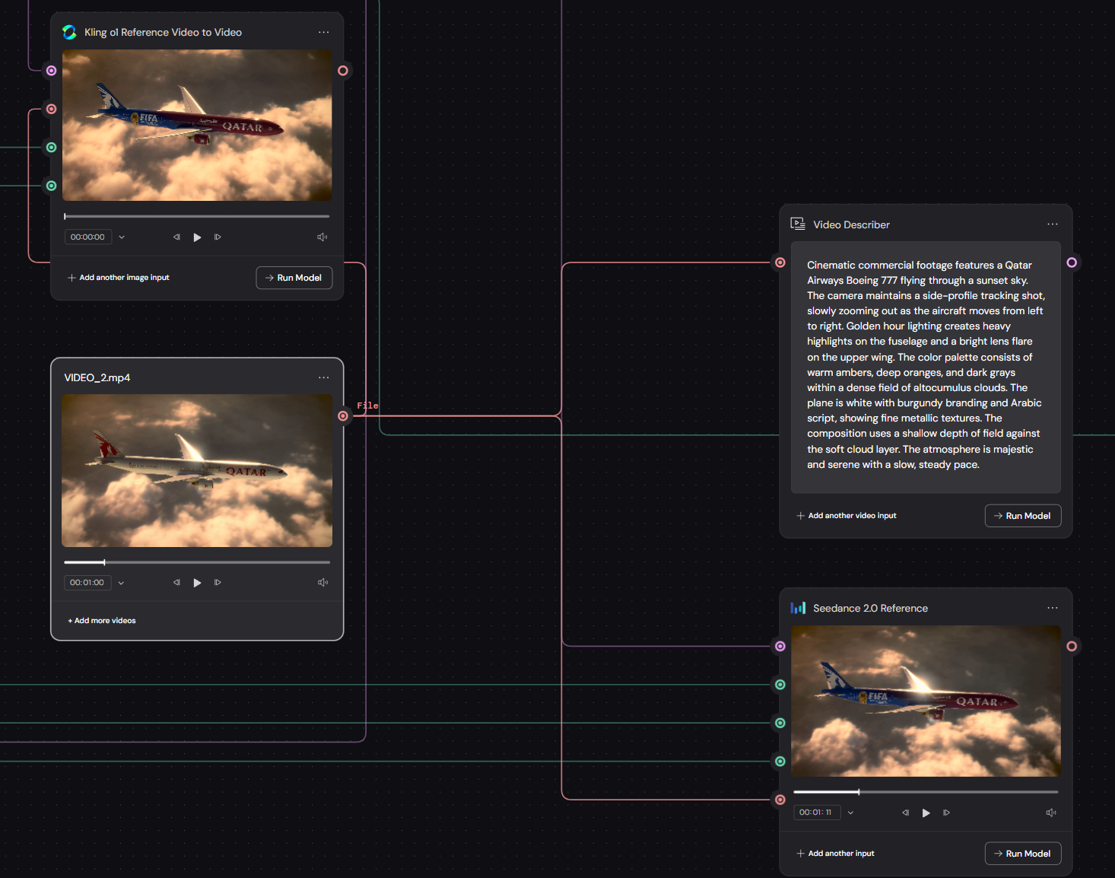The height and width of the screenshot is (878, 1115).
Task: Mute the Kling o1 video audio
Action: [x=322, y=237]
